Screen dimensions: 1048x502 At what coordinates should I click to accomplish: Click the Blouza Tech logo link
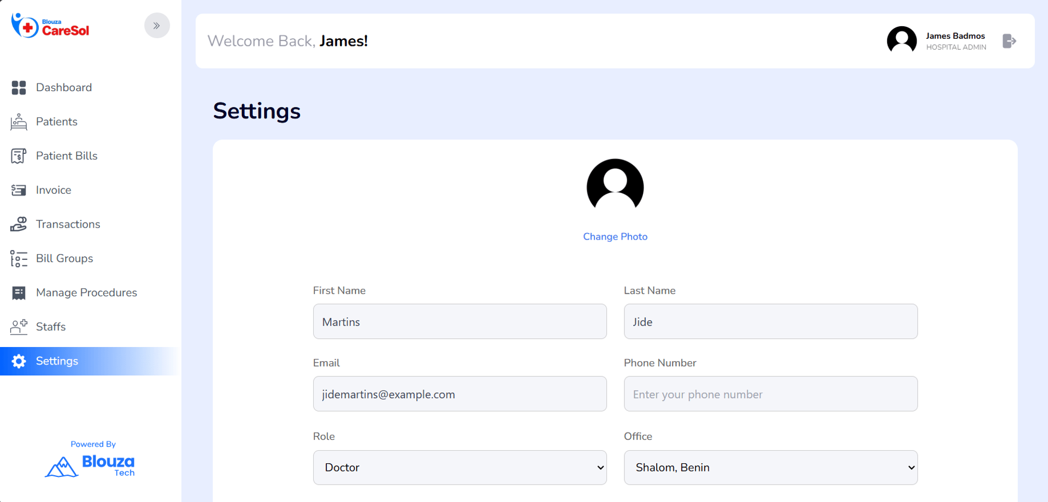tap(90, 465)
